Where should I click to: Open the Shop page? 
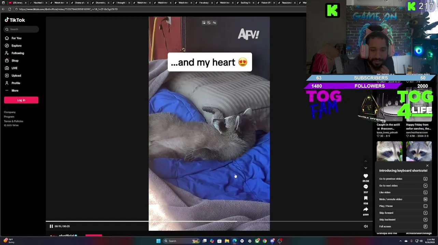(x=12, y=61)
